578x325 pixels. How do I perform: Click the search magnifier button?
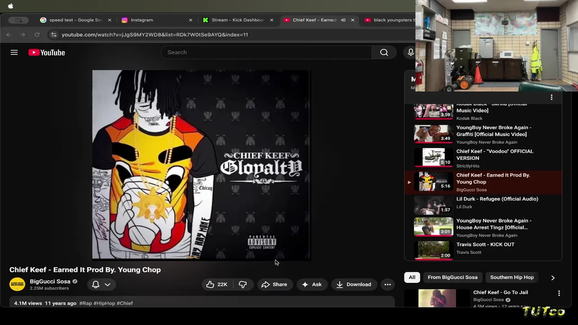384,52
